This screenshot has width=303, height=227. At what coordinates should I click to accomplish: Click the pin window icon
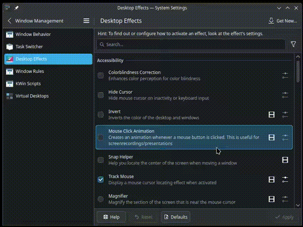(17, 8)
